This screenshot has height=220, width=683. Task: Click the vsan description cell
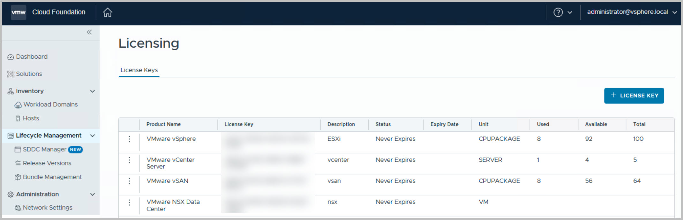point(334,181)
